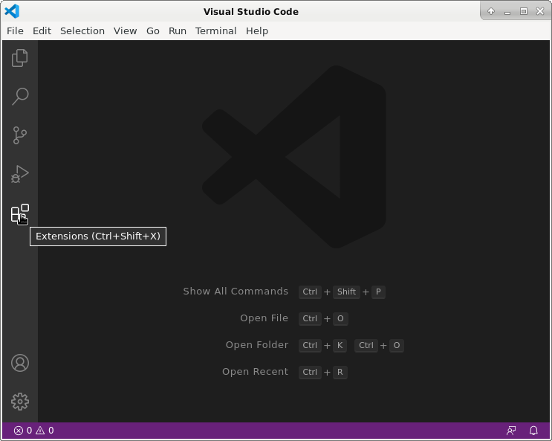
Task: Maximize the Visual Studio Code window
Action: (x=524, y=11)
